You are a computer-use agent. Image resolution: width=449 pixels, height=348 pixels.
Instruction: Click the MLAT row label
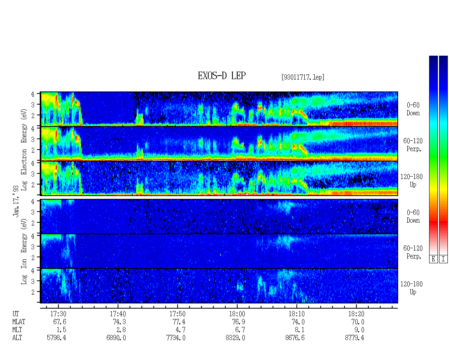coord(19,322)
